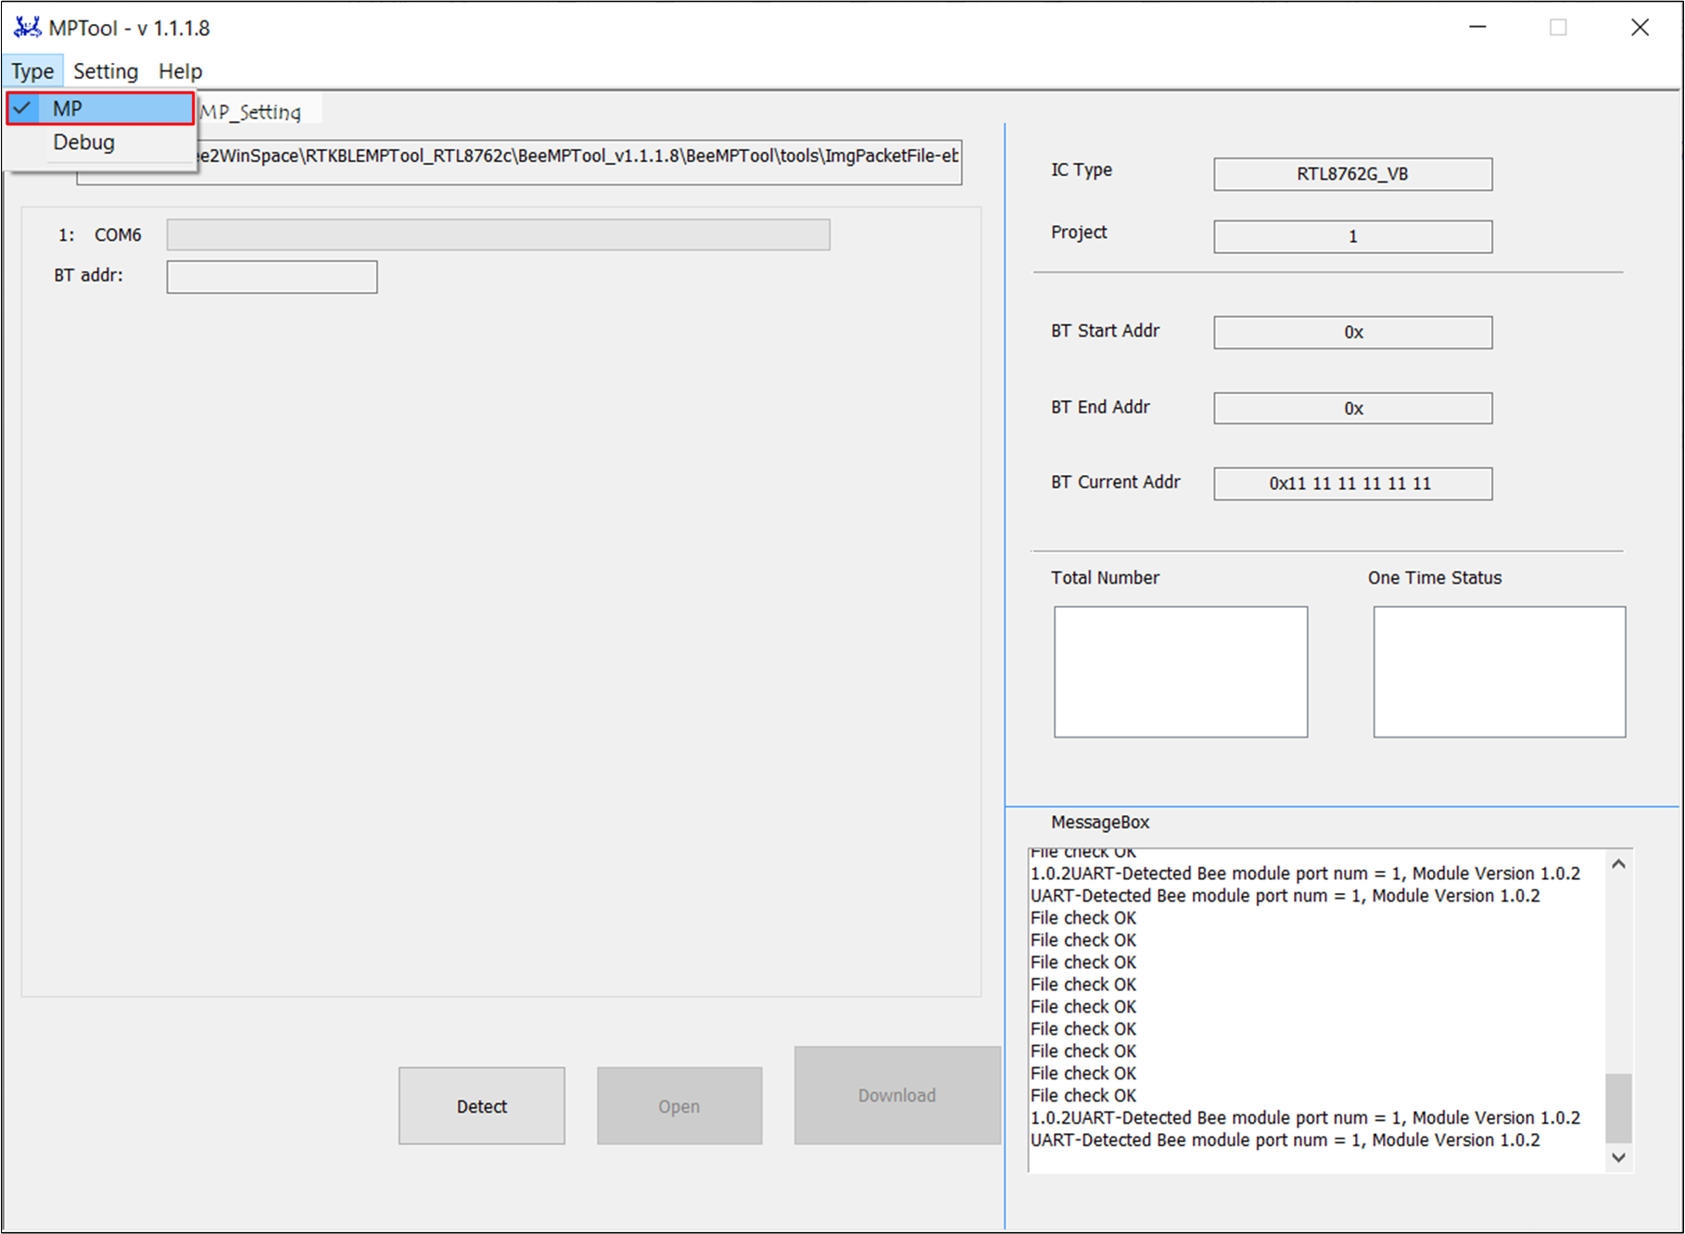Click the BT Start Addr field

click(x=1352, y=333)
